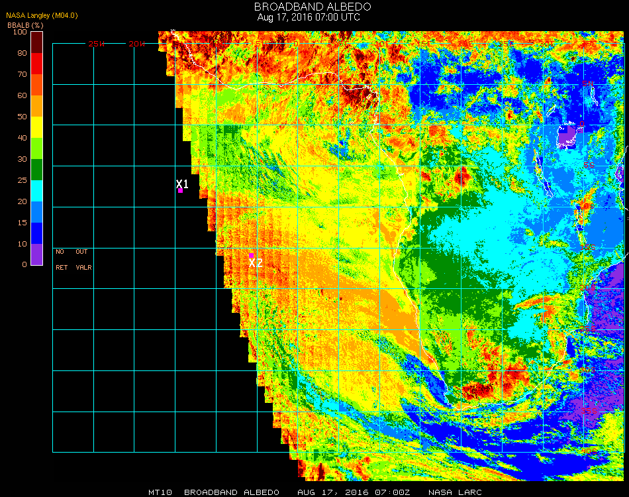Click the legend value '15'
This screenshot has width=629, height=497.
22,223
